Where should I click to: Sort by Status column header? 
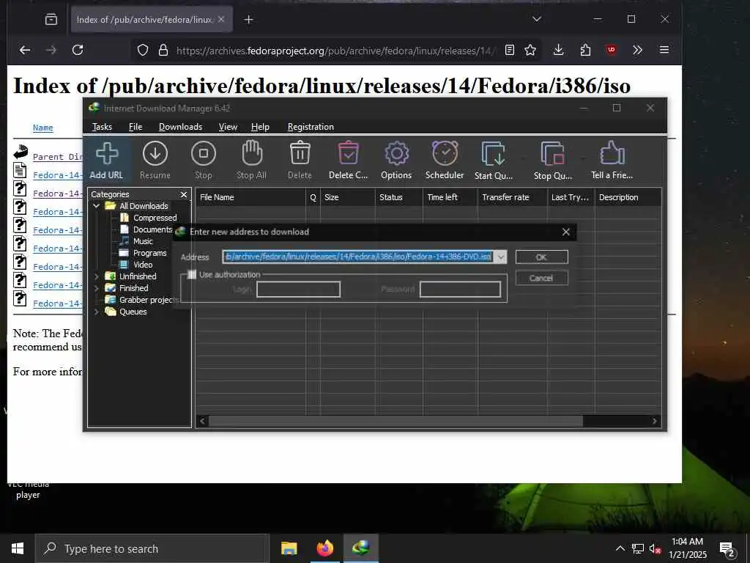coord(399,197)
